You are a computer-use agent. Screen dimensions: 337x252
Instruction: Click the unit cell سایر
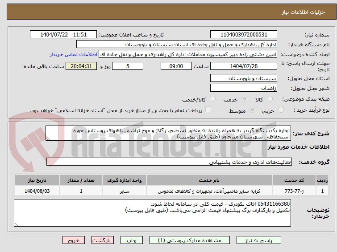click(125, 191)
